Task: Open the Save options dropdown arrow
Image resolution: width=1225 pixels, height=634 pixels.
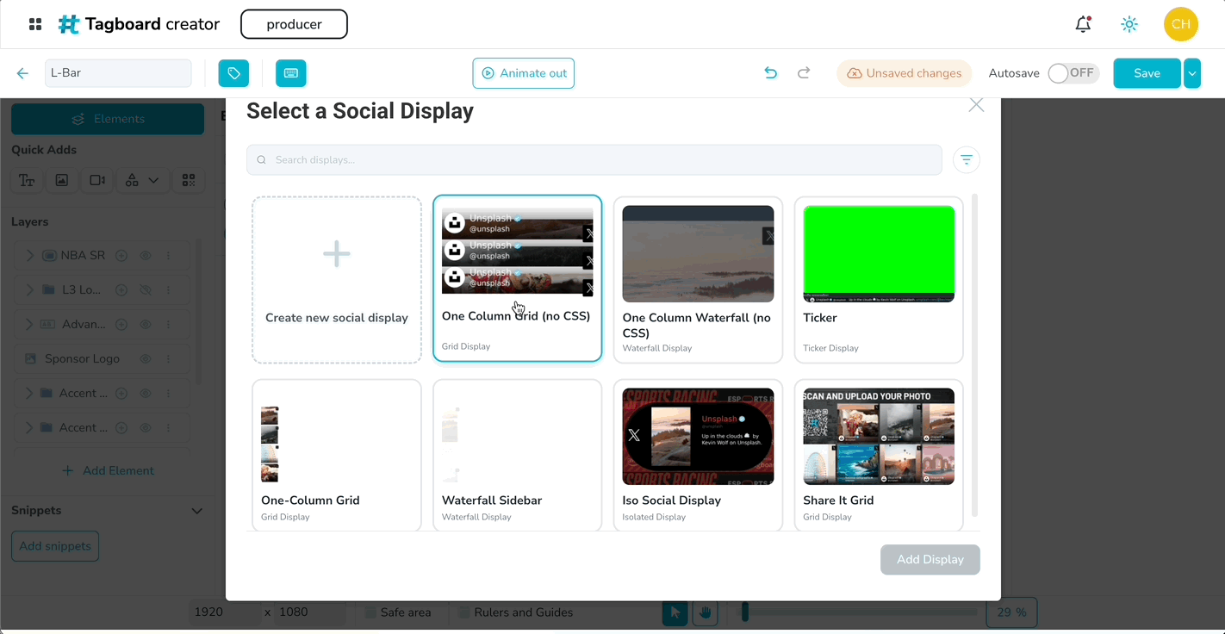Action: tap(1192, 73)
